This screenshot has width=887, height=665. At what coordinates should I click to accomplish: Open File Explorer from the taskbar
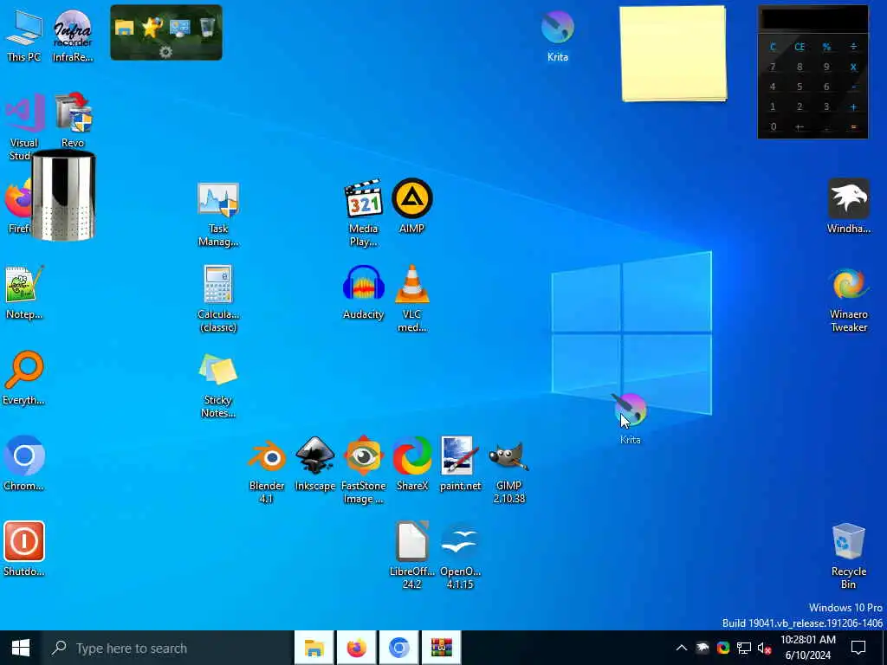[314, 648]
